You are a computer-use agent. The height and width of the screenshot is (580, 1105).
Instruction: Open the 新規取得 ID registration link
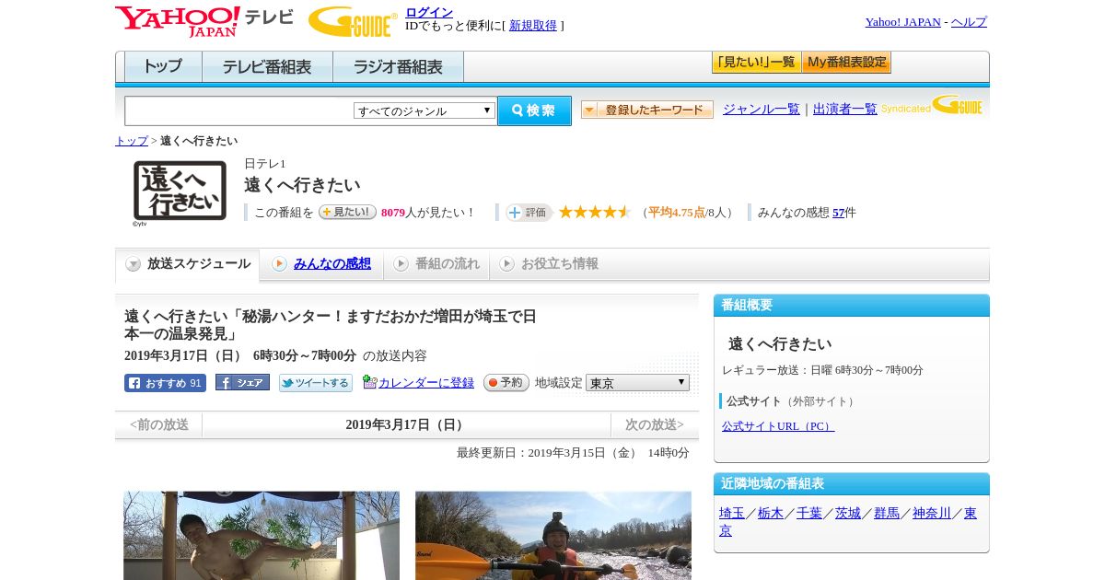click(x=533, y=26)
